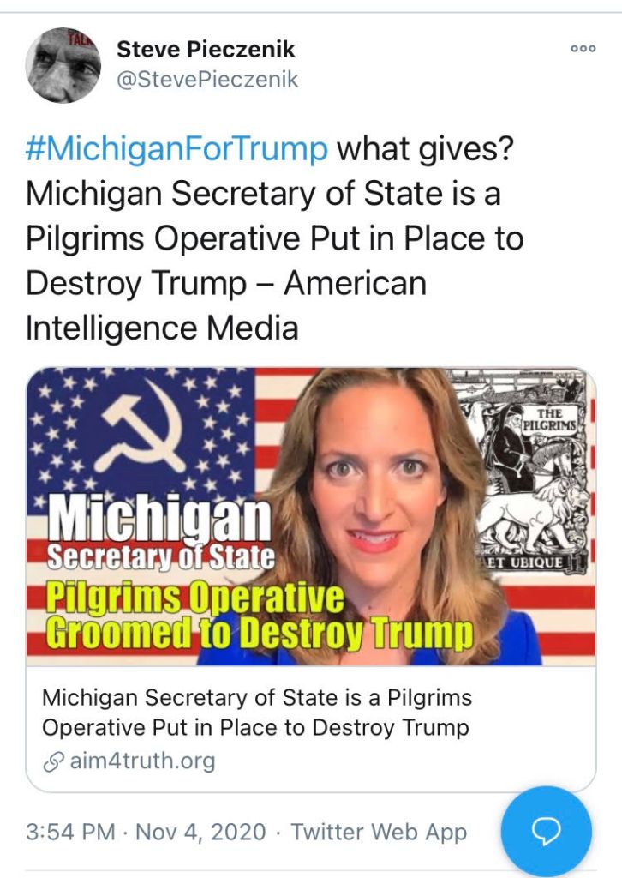Click the "Pilgrims Operative" yellow caption in image
This screenshot has height=878, width=622.
pyautogui.click(x=194, y=598)
